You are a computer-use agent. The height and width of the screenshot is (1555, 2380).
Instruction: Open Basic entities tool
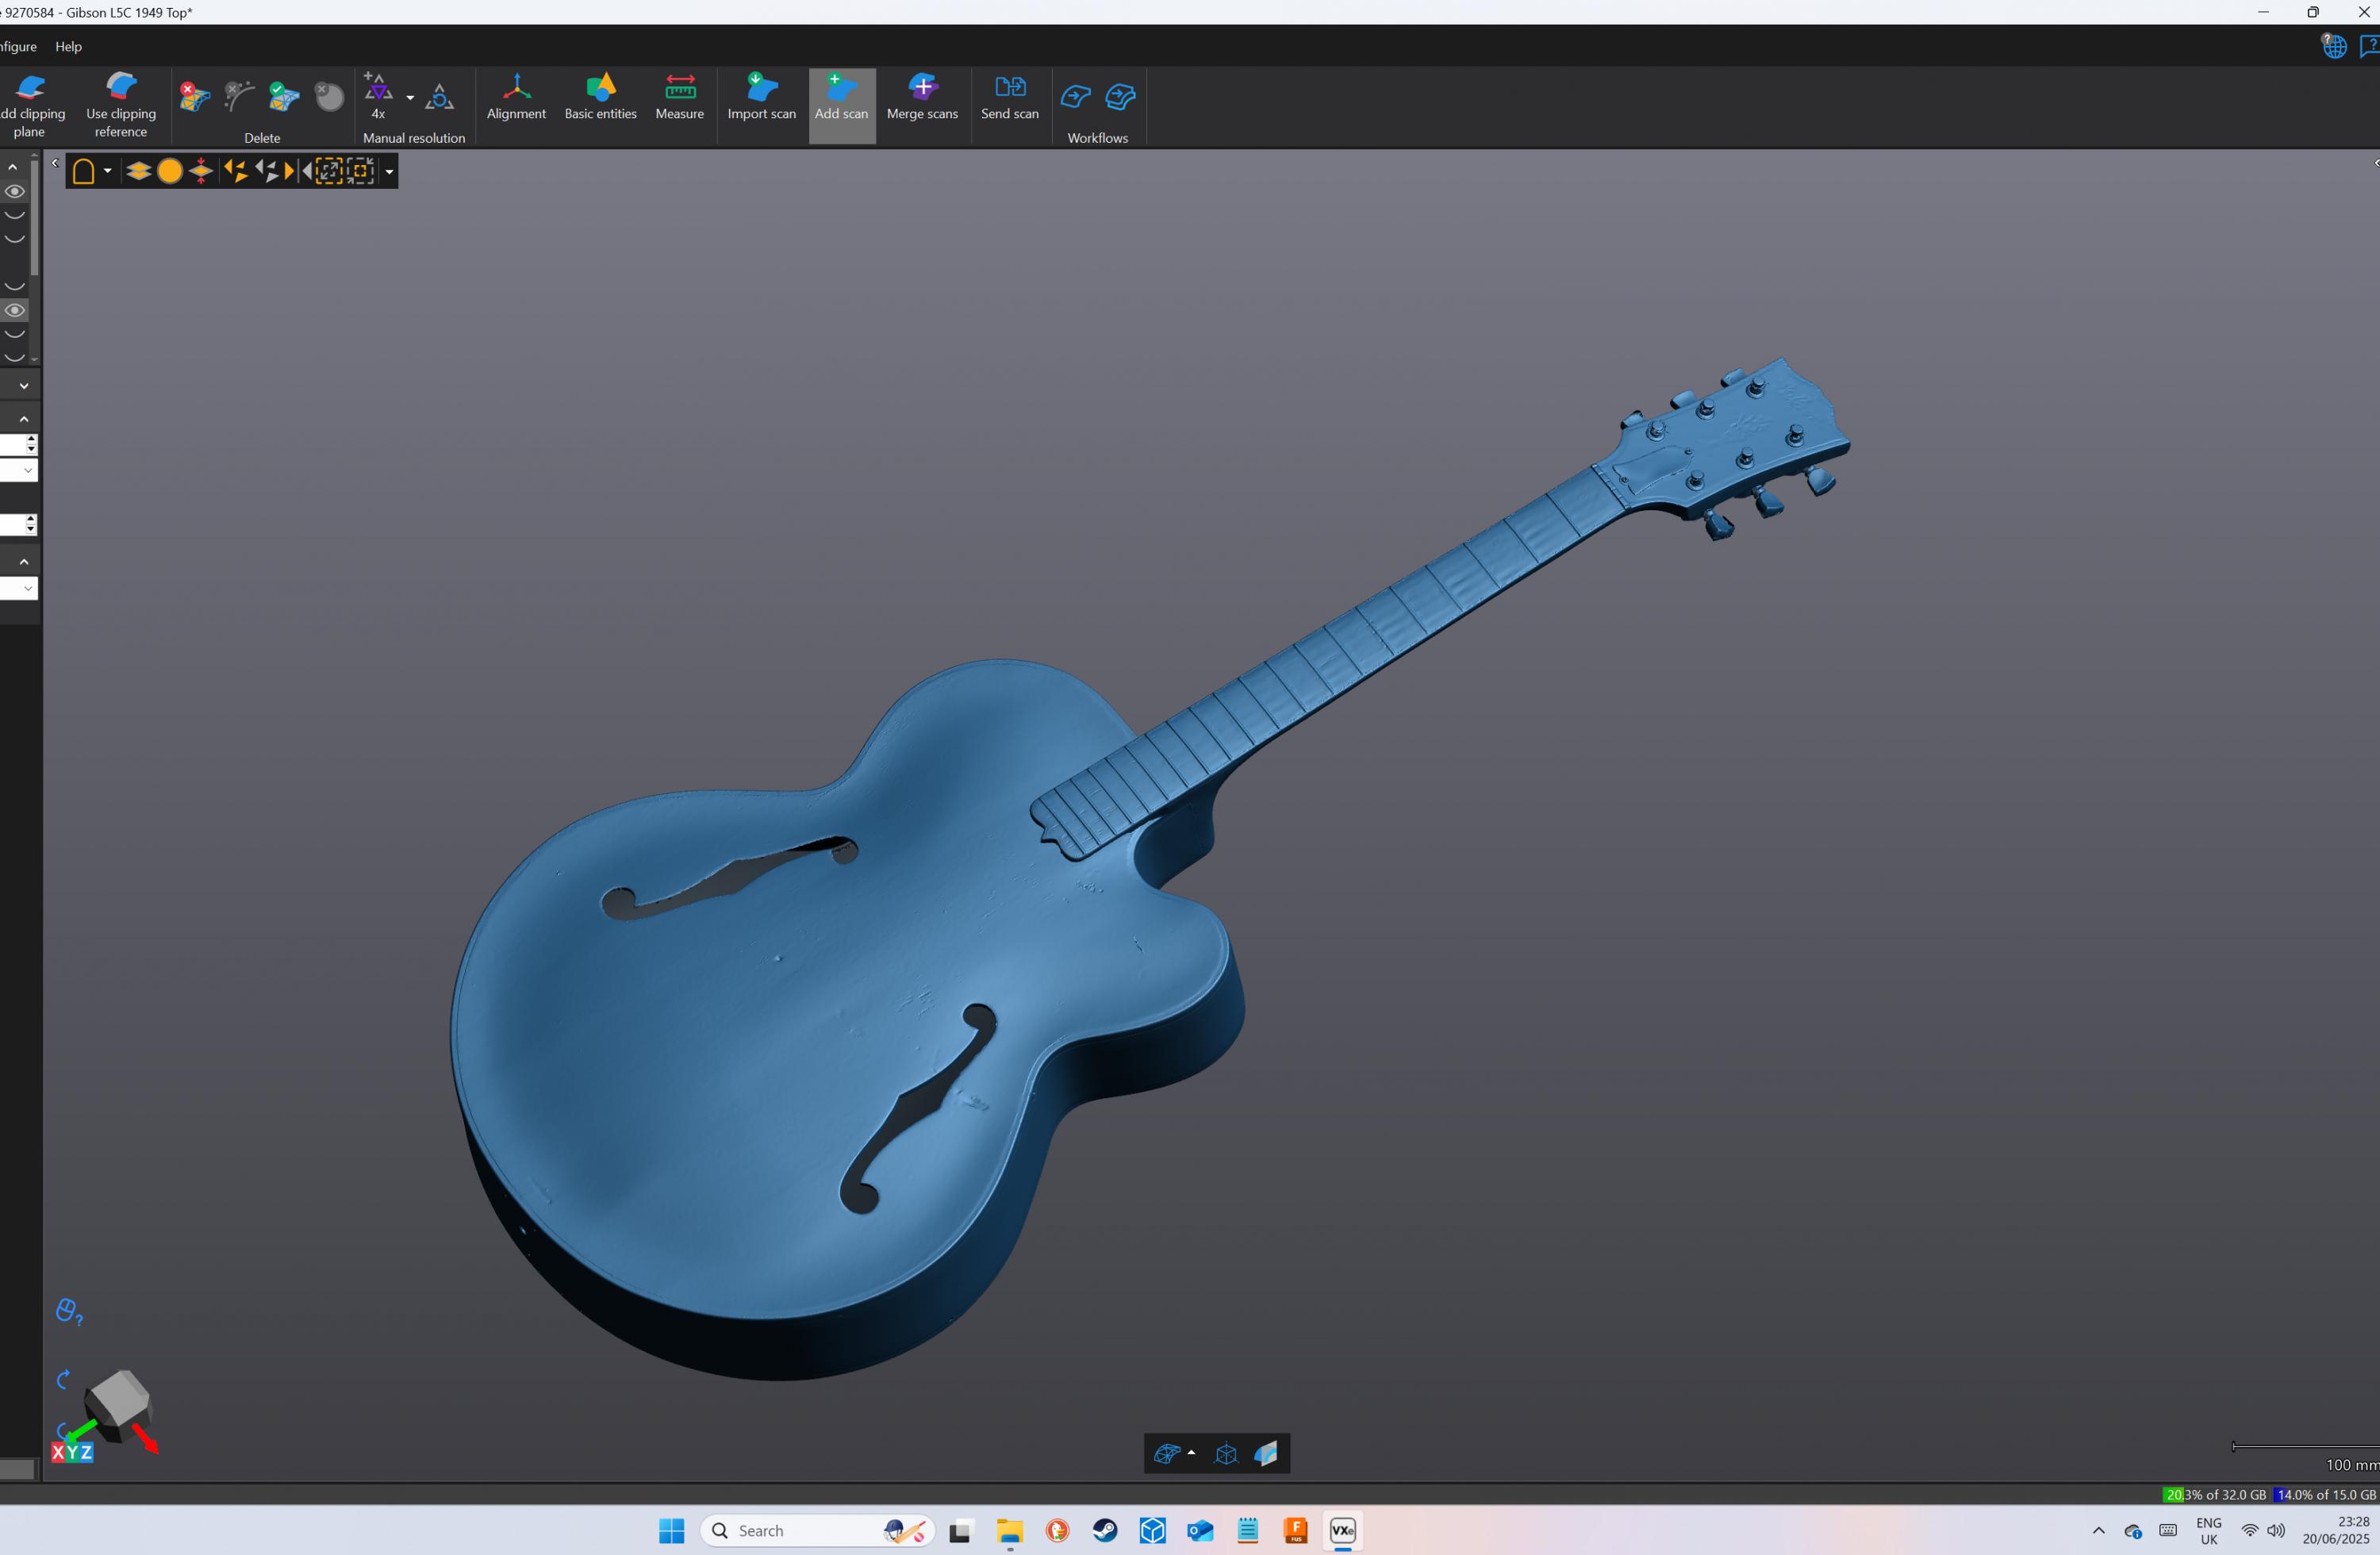point(600,97)
